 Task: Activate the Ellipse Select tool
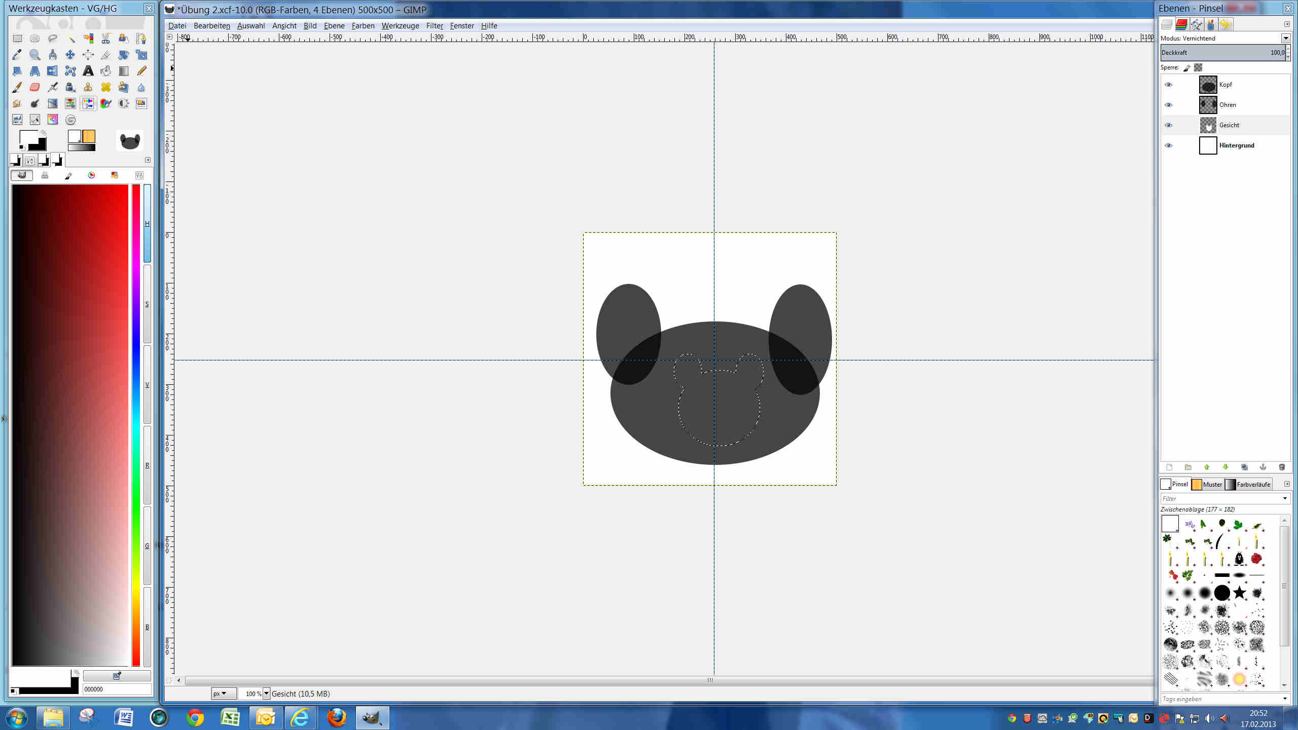34,39
